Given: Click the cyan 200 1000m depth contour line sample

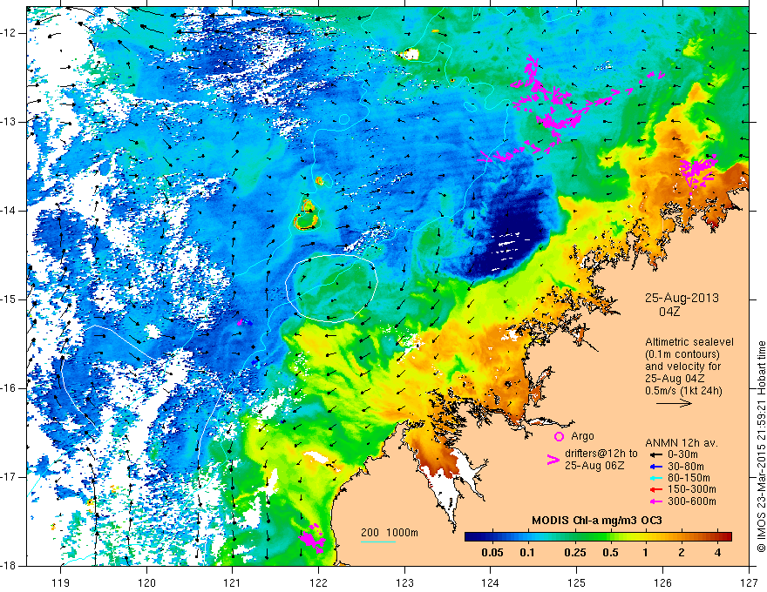Looking at the screenshot, I should (378, 542).
